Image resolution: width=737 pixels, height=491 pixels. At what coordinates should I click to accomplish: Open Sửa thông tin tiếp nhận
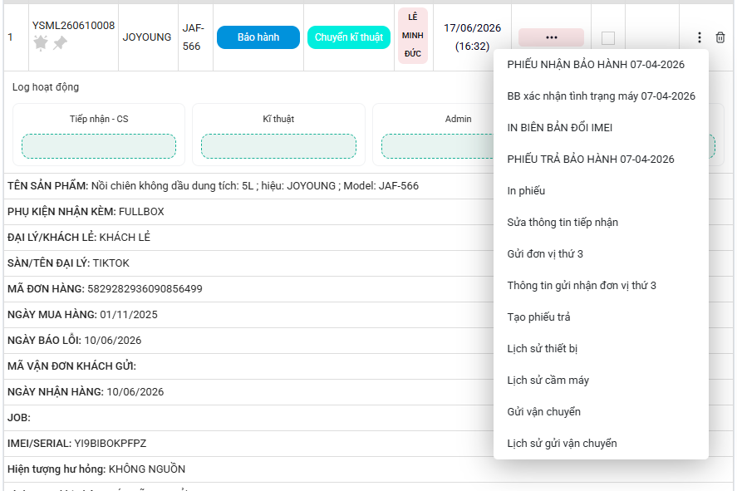[563, 222]
